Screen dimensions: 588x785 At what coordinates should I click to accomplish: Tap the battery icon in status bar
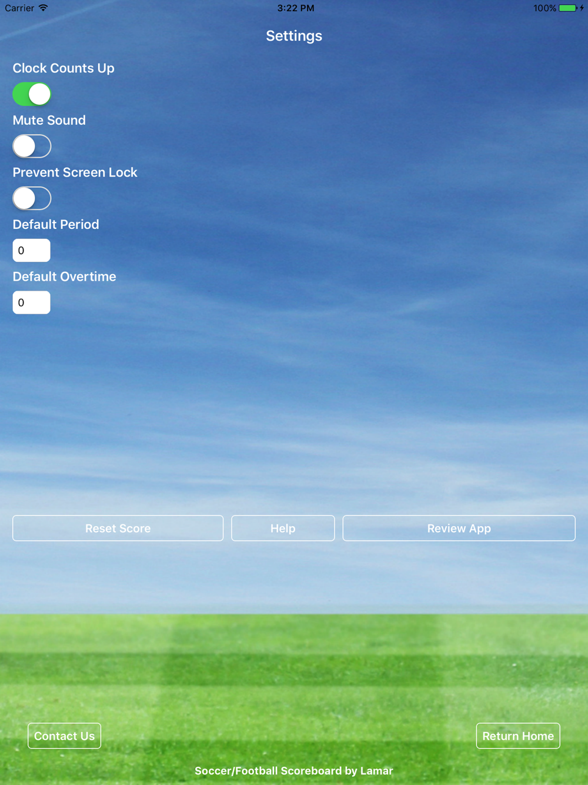click(568, 8)
